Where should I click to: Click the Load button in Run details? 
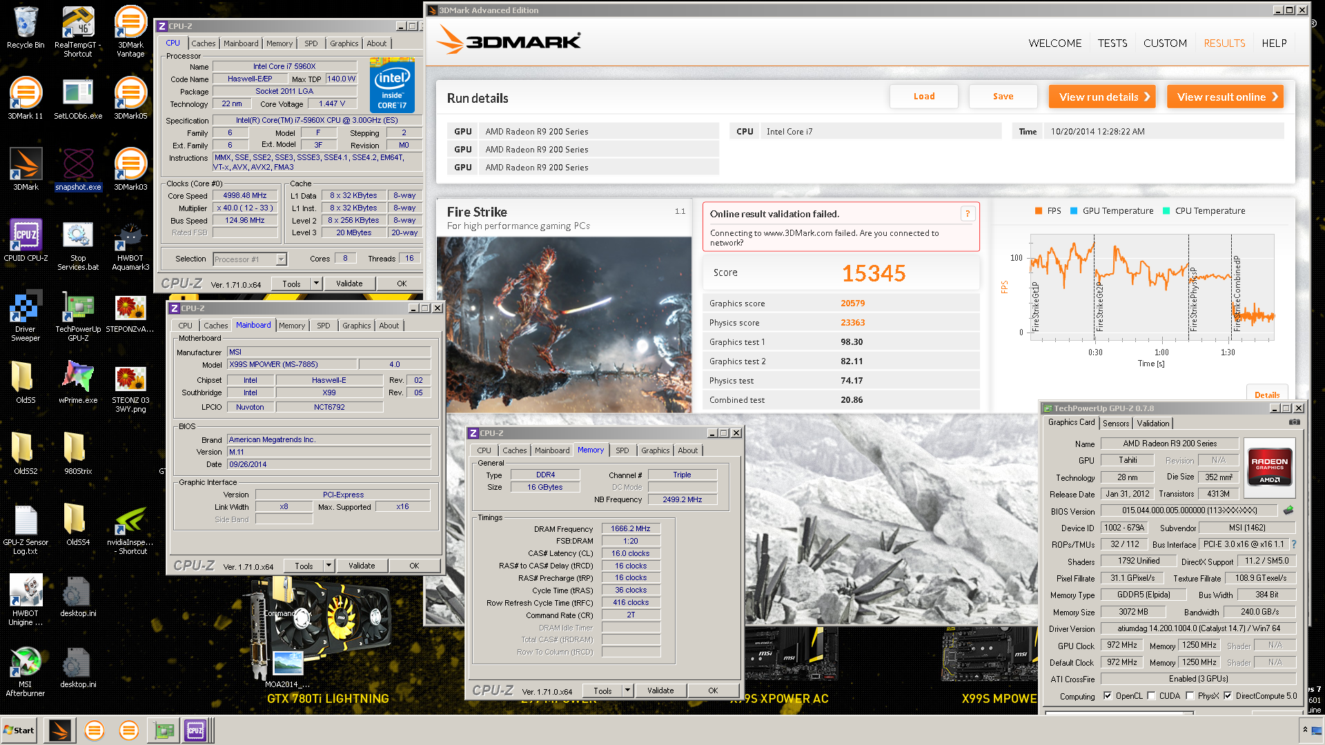[924, 97]
